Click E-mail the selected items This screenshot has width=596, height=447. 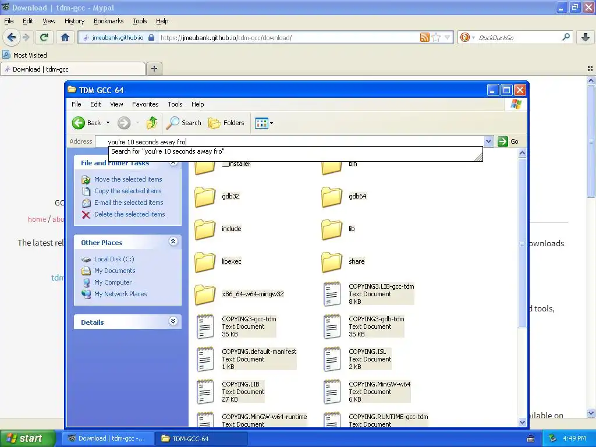(129, 203)
